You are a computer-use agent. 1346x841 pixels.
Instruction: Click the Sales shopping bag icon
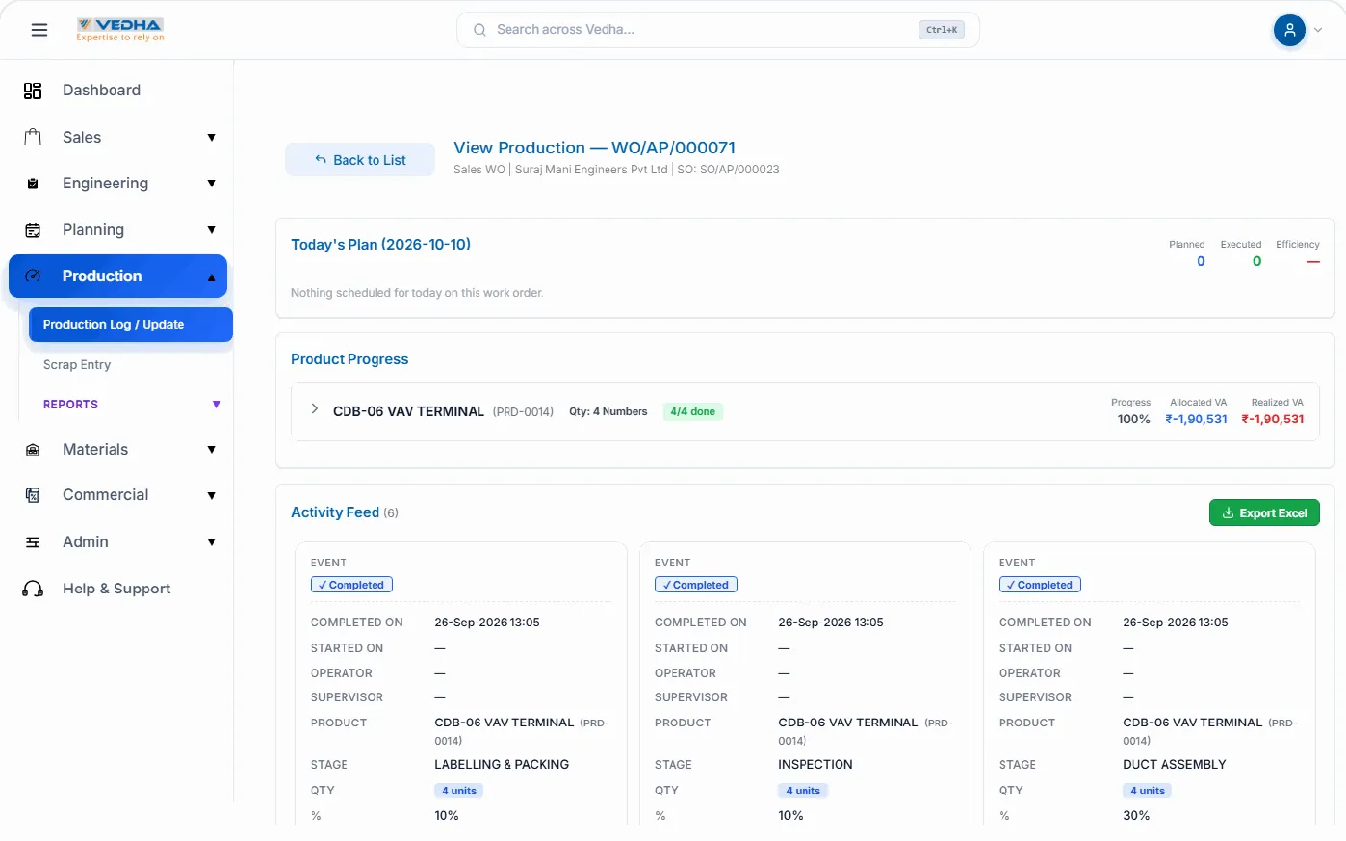(x=33, y=137)
